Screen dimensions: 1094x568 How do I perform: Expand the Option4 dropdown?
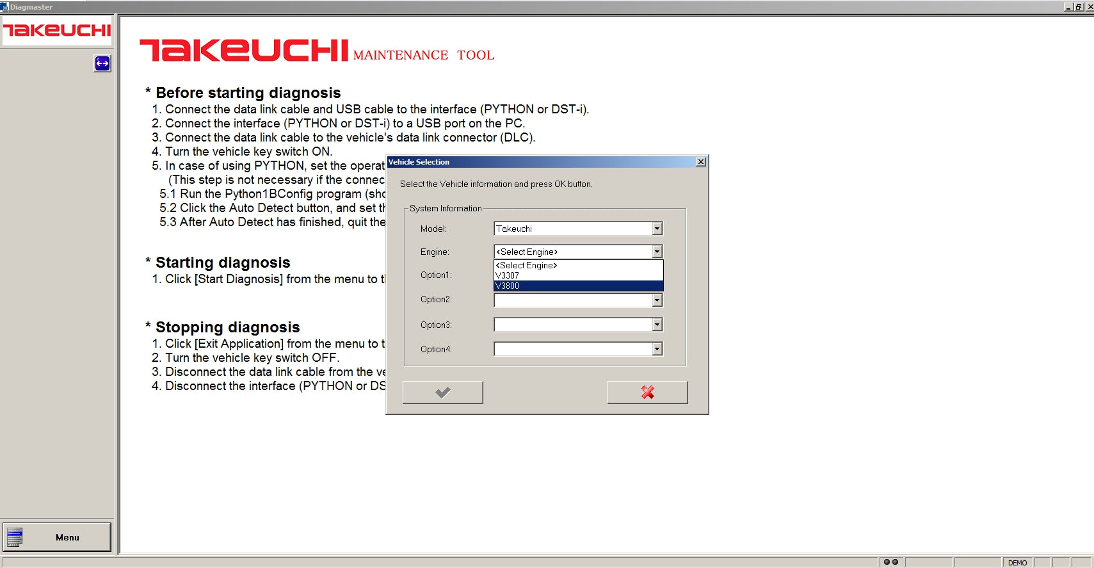[657, 349]
